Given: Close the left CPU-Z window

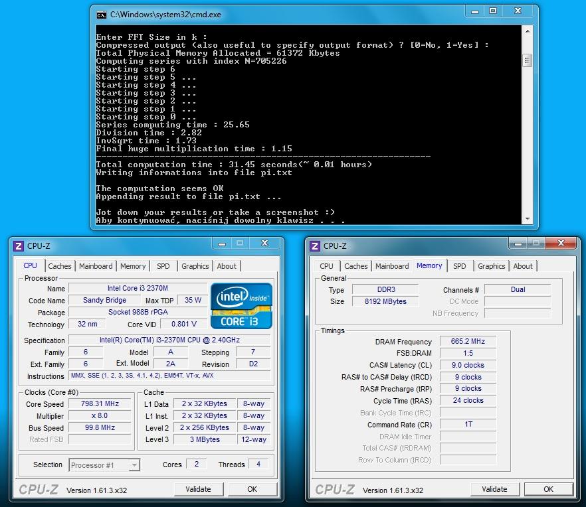Looking at the screenshot, I should pyautogui.click(x=264, y=244).
